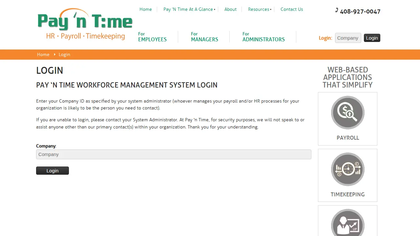Open the About page
This screenshot has height=236, width=420.
click(230, 9)
